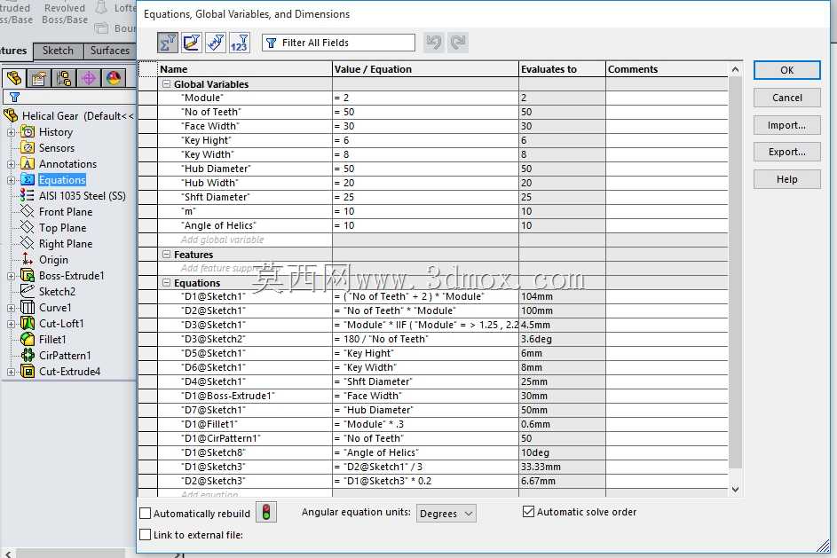Open the PropertyManager tab icon
837x558 pixels.
point(38,78)
